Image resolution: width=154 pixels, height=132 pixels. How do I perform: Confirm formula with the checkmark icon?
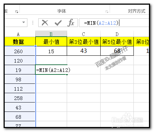[x=58, y=23]
